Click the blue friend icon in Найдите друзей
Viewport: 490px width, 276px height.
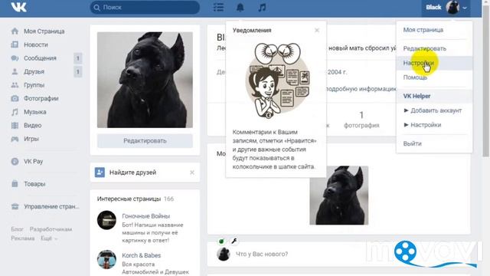pos(100,172)
